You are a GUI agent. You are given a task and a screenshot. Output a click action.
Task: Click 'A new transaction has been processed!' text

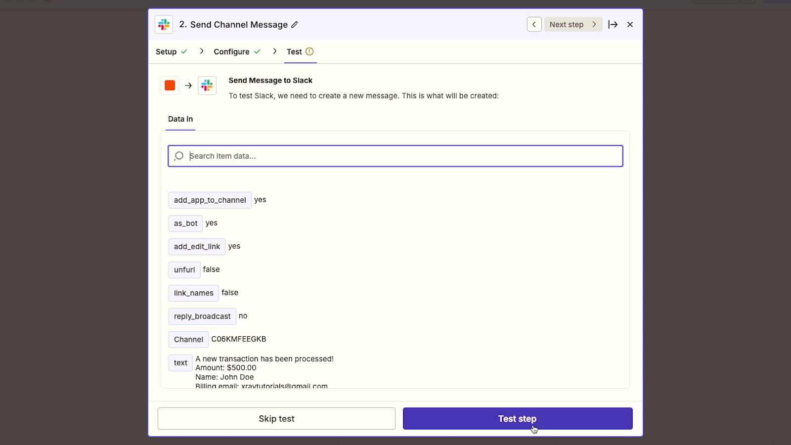point(264,359)
